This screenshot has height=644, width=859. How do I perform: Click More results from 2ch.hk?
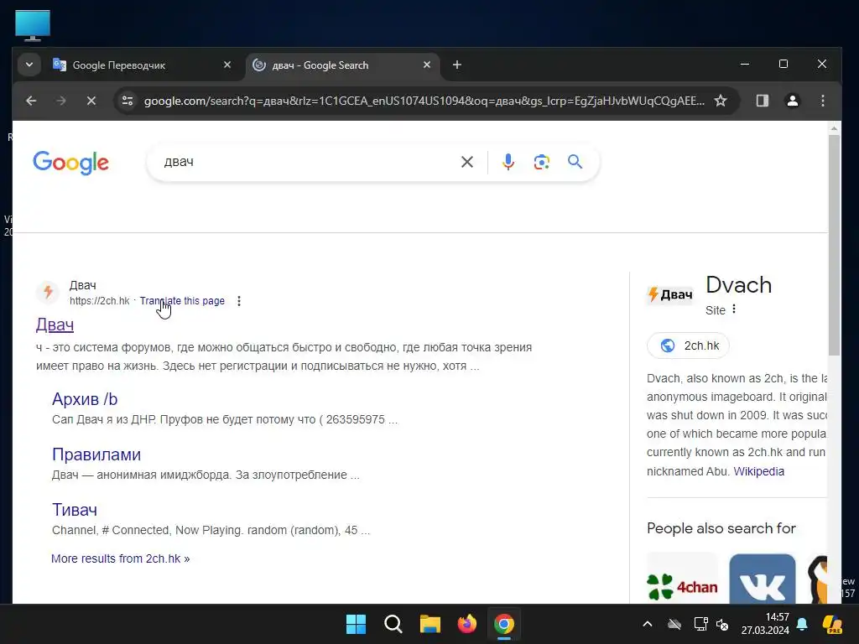pyautogui.click(x=121, y=558)
